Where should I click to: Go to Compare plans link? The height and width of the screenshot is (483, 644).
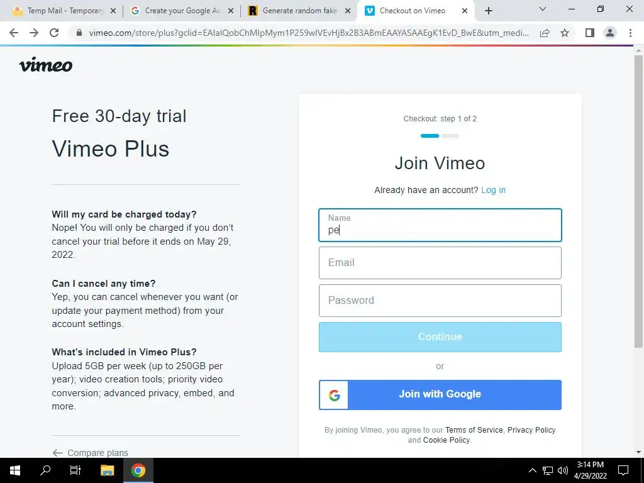(x=91, y=453)
